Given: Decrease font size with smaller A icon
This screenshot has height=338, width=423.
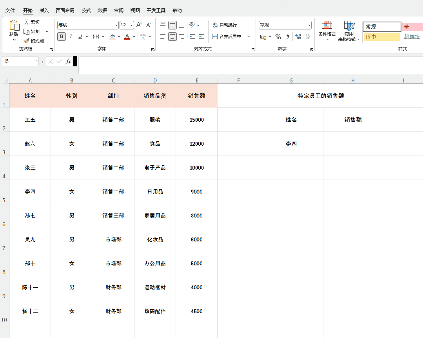Looking at the screenshot, I should click(149, 25).
